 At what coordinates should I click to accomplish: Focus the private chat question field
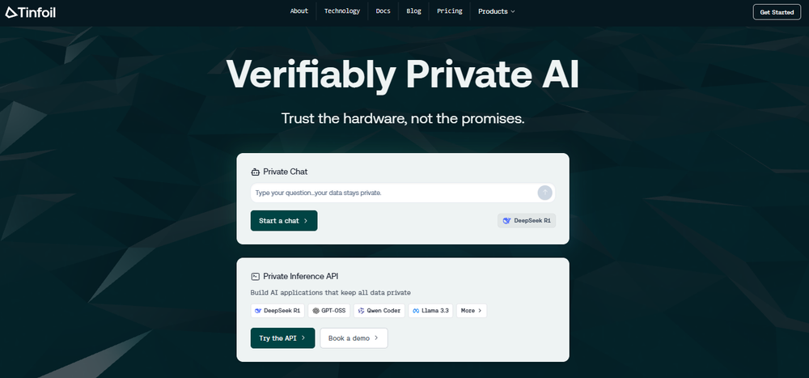392,193
